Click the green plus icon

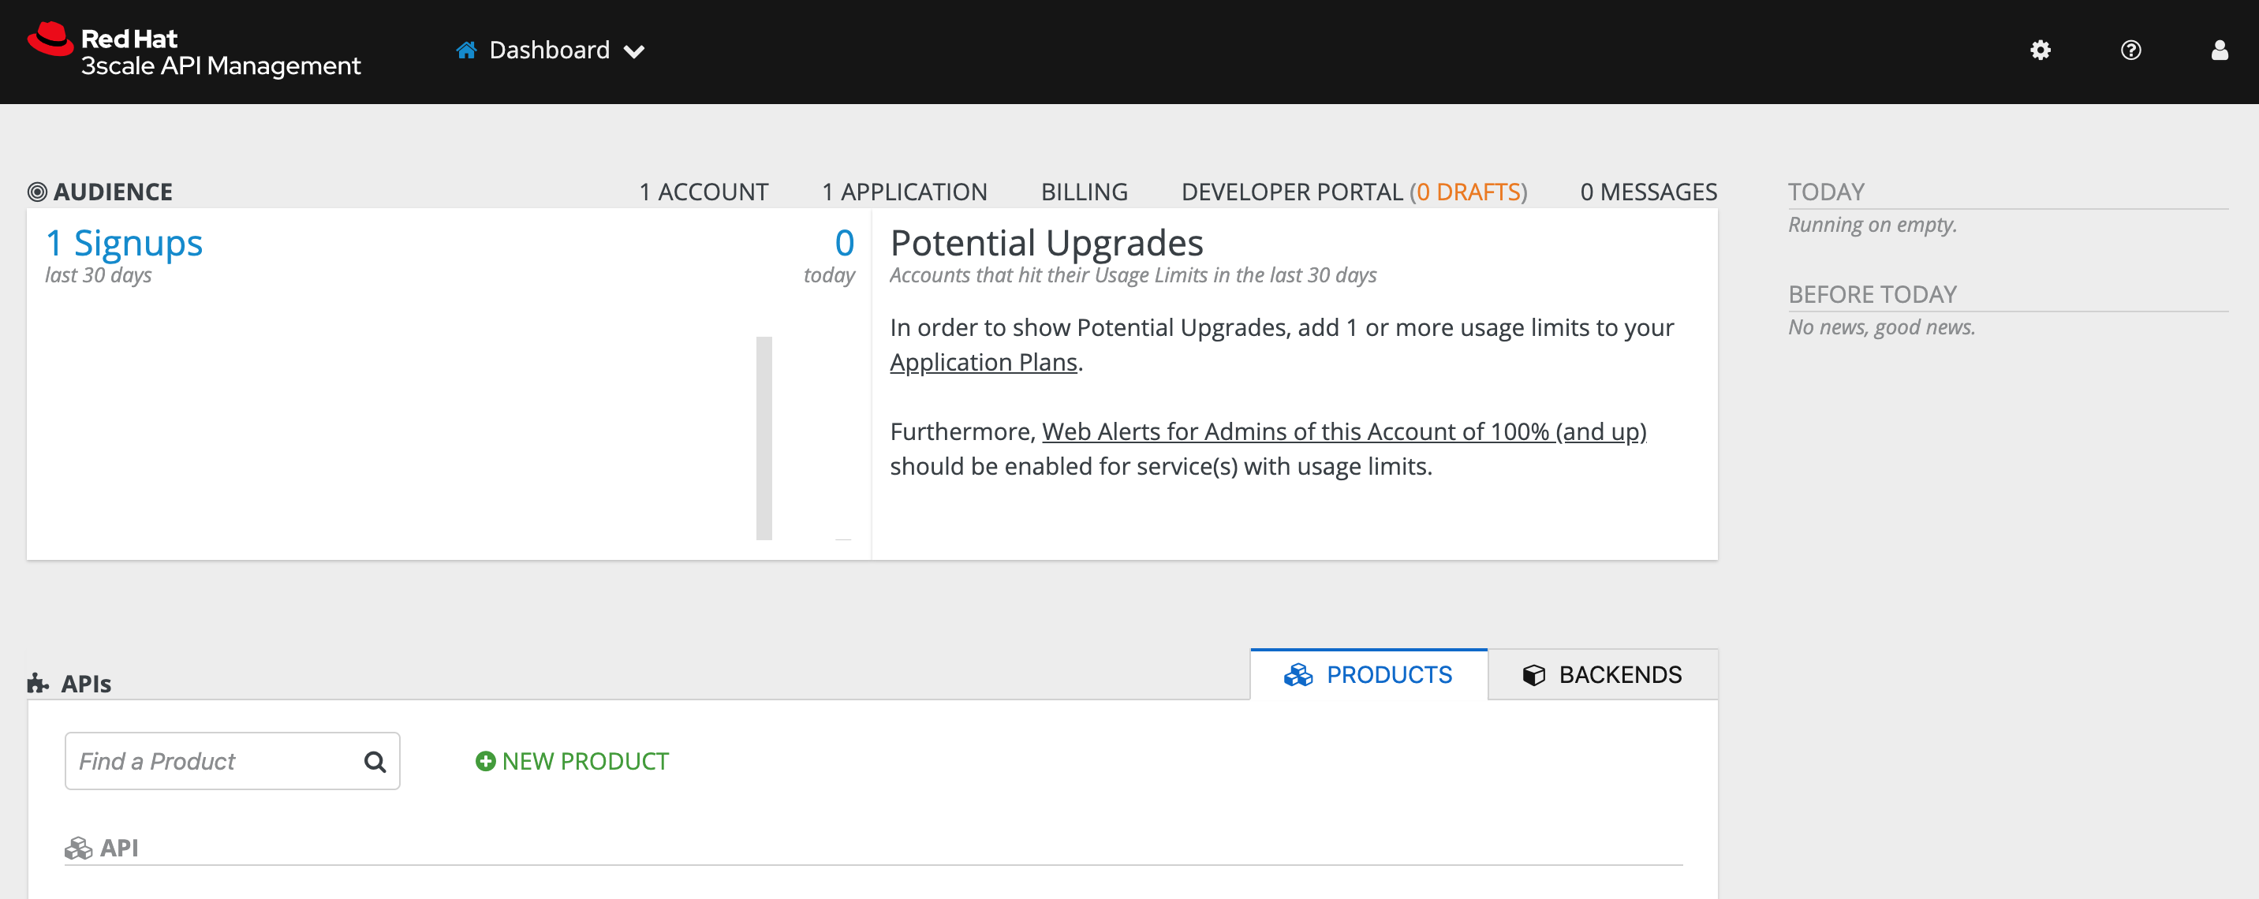(x=485, y=760)
